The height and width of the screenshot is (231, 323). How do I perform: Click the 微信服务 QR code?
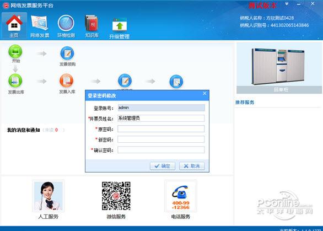[x=116, y=196]
